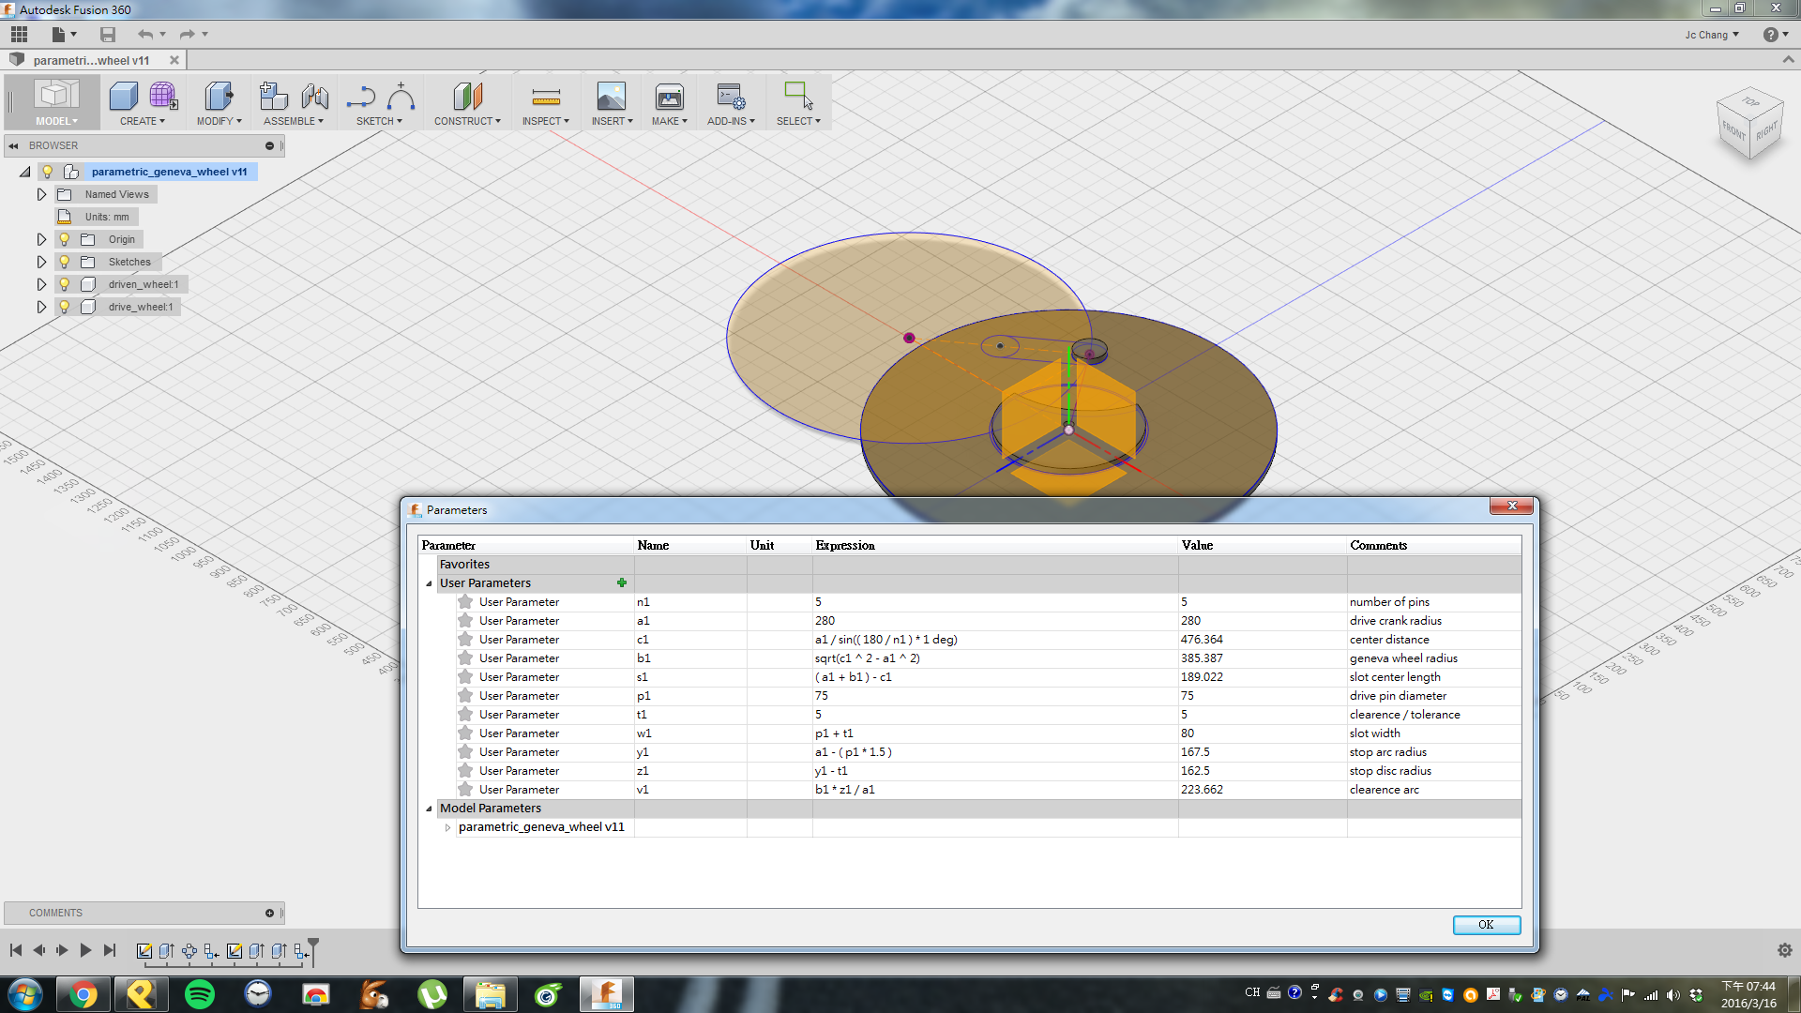Toggle favorite star for parameter c1

click(x=465, y=639)
